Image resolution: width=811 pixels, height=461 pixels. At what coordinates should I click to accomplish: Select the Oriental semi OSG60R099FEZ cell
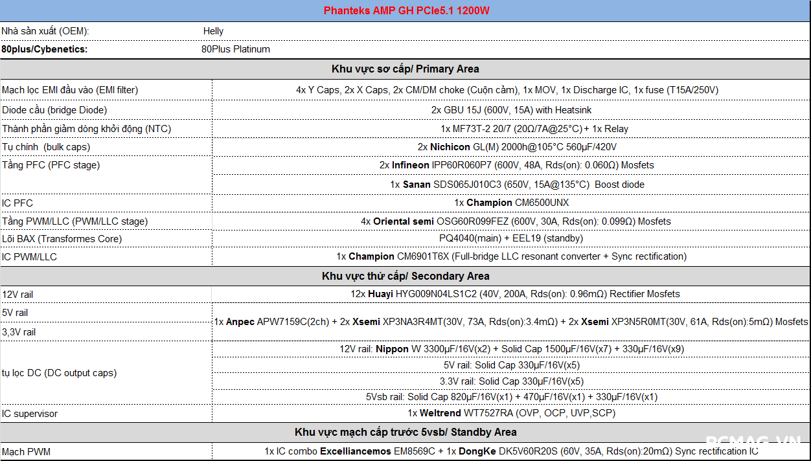[x=515, y=221]
